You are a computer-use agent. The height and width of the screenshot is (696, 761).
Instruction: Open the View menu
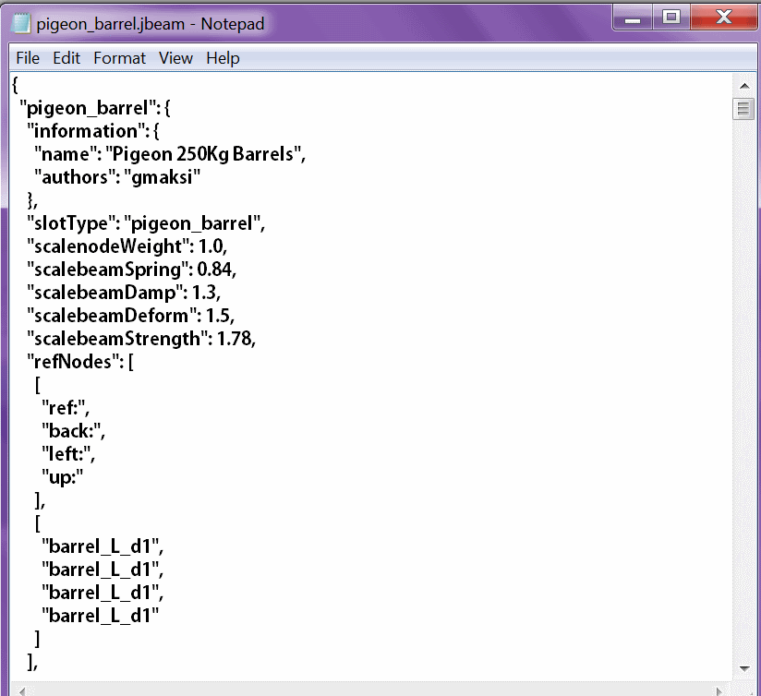[175, 58]
